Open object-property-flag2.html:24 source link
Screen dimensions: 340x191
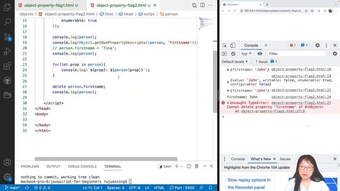click(x=301, y=97)
